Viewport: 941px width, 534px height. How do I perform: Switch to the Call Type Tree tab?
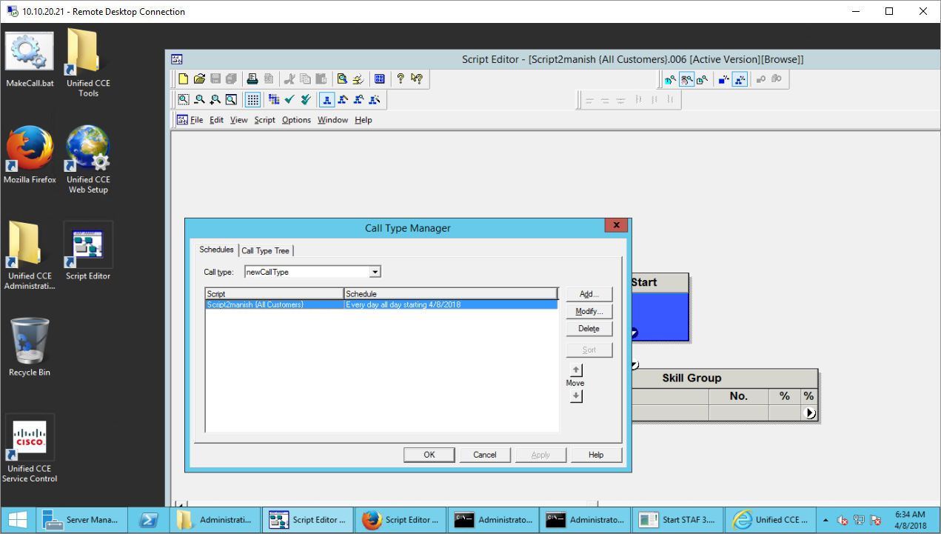point(265,250)
